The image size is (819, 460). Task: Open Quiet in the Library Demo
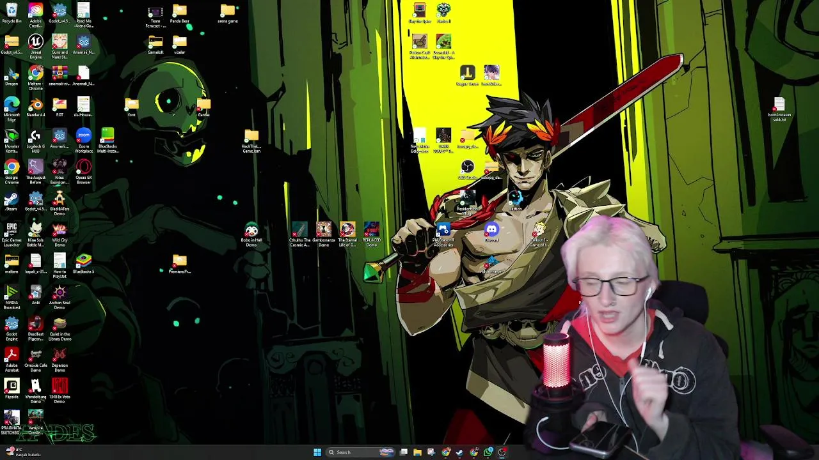(x=60, y=328)
